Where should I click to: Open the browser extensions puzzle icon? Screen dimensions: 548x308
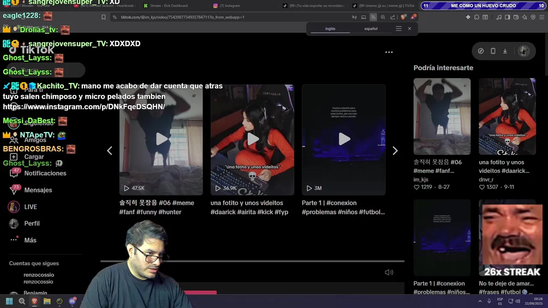pos(477,17)
